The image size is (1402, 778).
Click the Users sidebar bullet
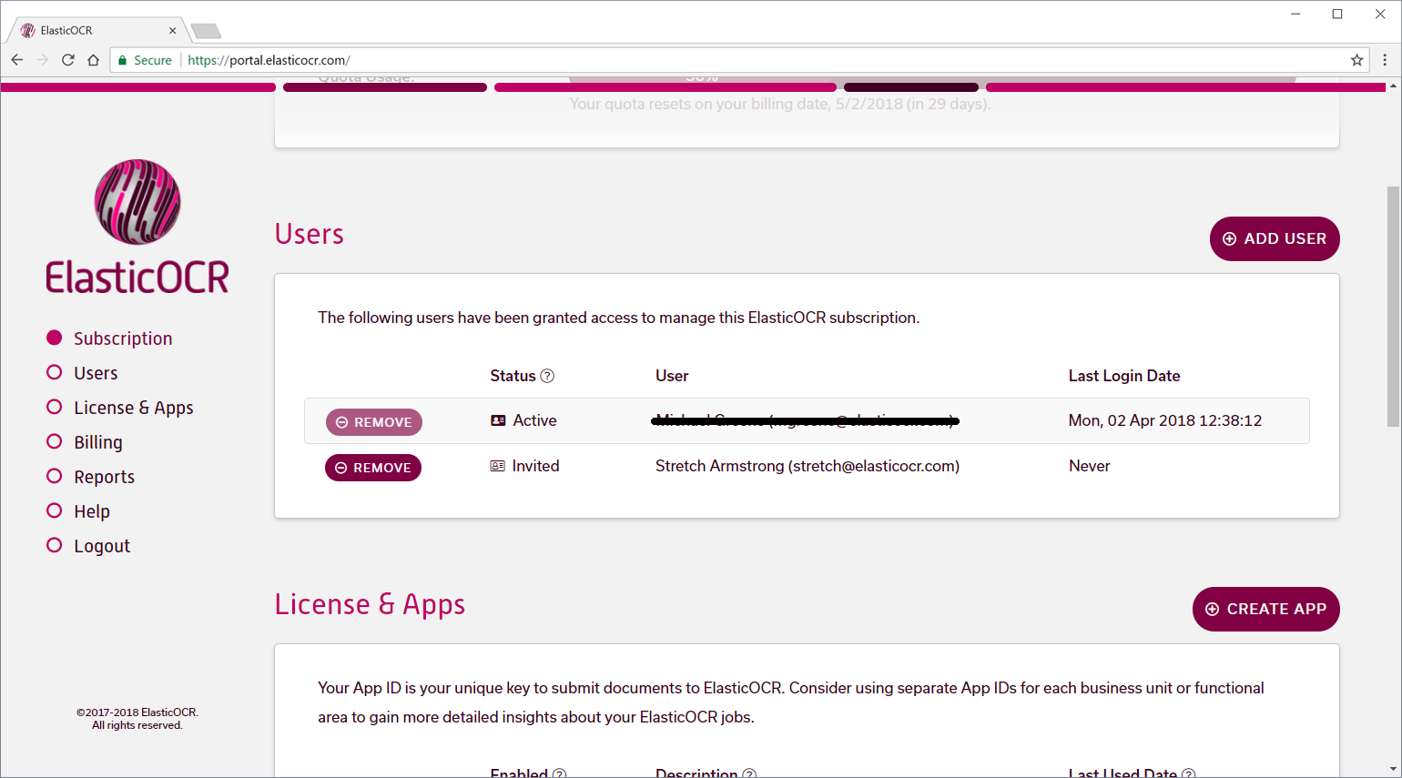point(55,372)
